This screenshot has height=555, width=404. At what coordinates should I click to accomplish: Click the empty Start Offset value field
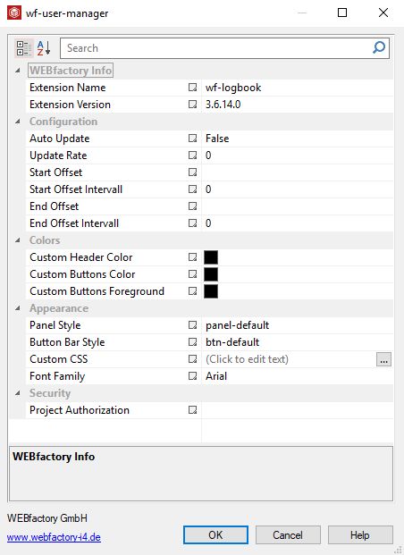point(298,172)
